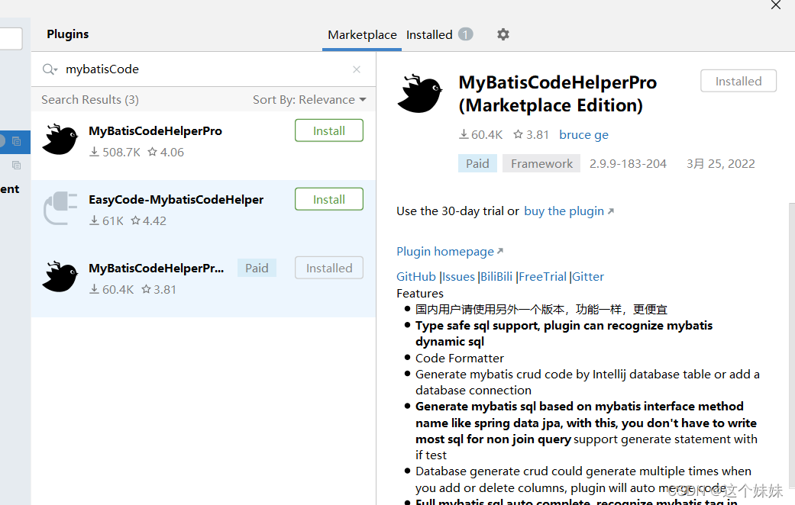795x505 pixels.
Task: Open bruce ge vendor link
Action: 583,135
